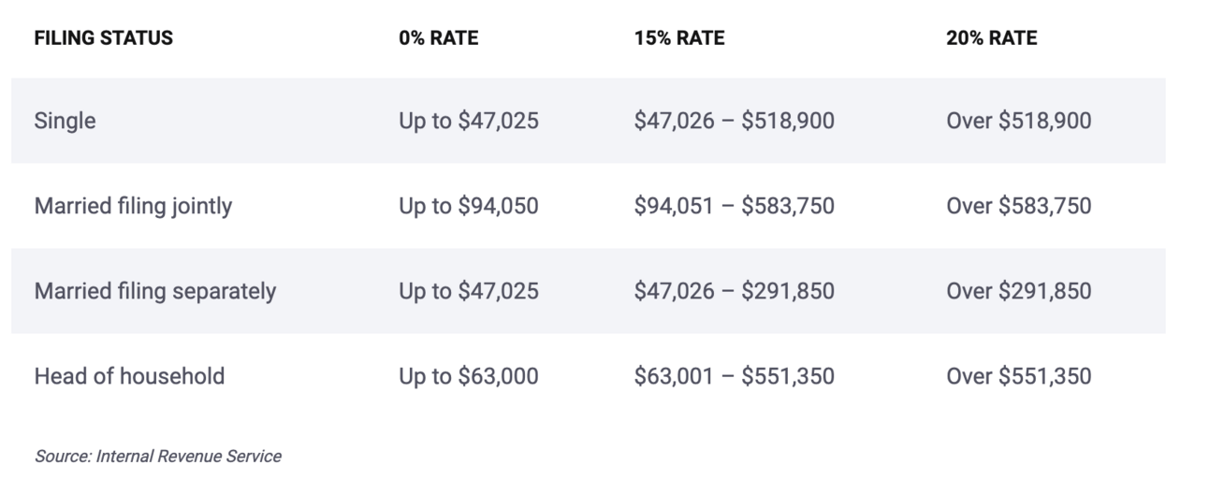This screenshot has height=494, width=1209.
Task: Click the $94,051 – $583,750 range
Action: tap(734, 206)
